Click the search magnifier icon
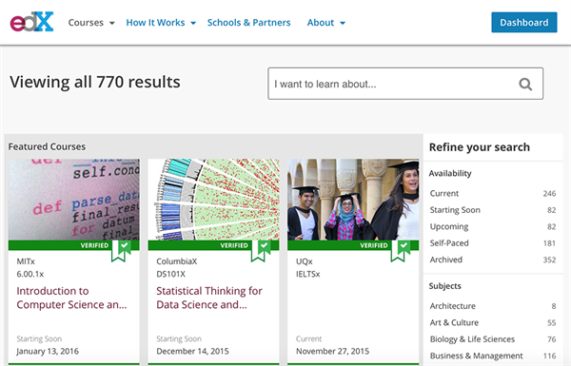This screenshot has width=571, height=366. click(525, 84)
